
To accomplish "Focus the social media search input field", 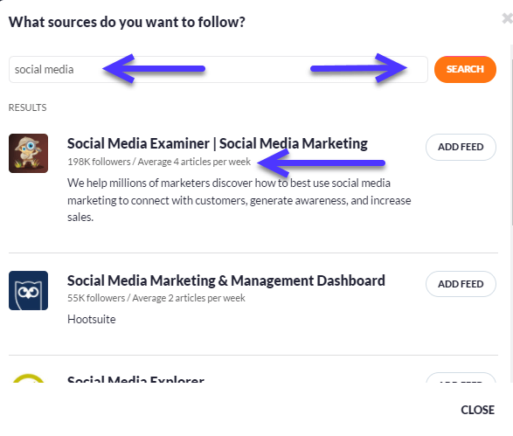I will 218,69.
